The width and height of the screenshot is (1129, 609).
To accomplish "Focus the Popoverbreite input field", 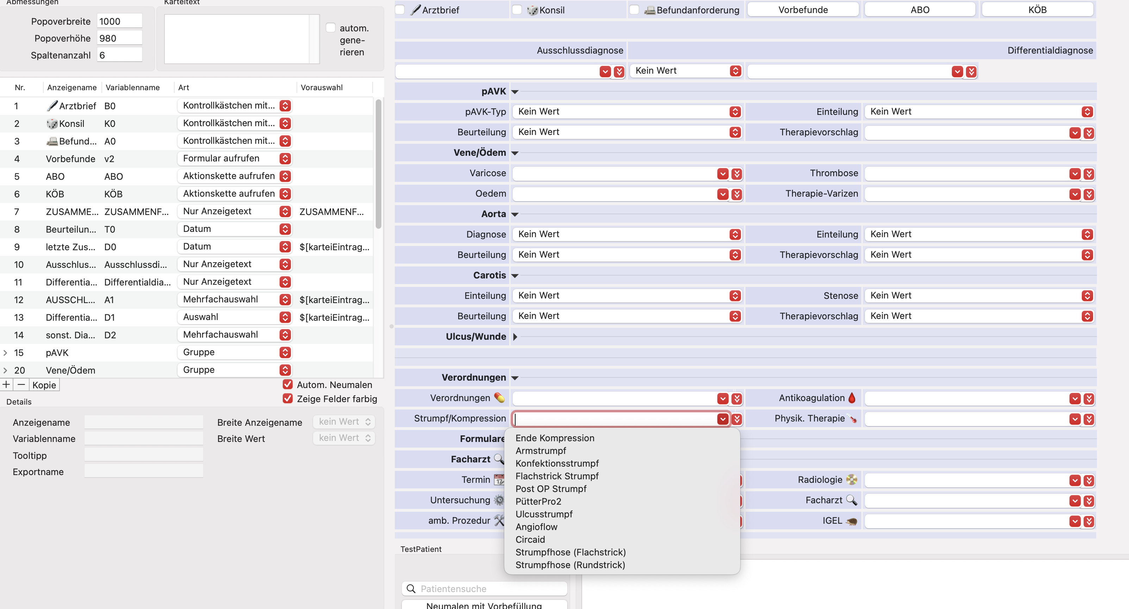I will (119, 21).
